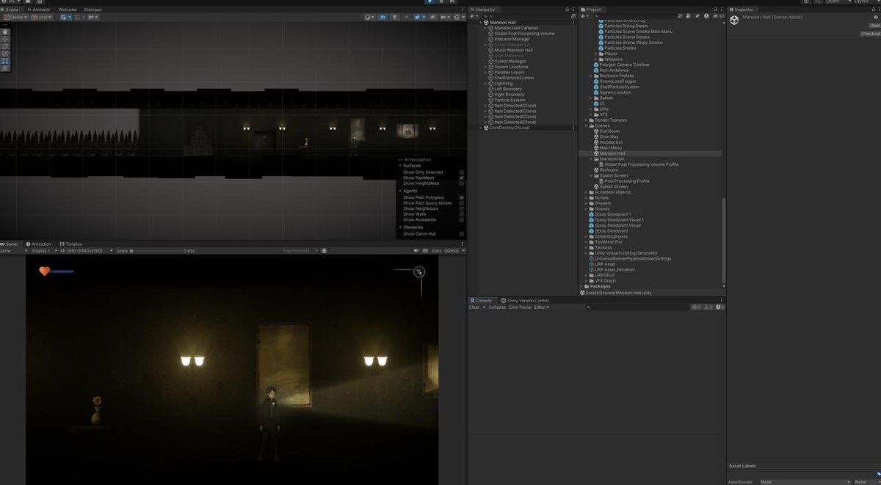The image size is (881, 485).
Task: Select the Rect tool in Scene toolbar
Action: 6,61
